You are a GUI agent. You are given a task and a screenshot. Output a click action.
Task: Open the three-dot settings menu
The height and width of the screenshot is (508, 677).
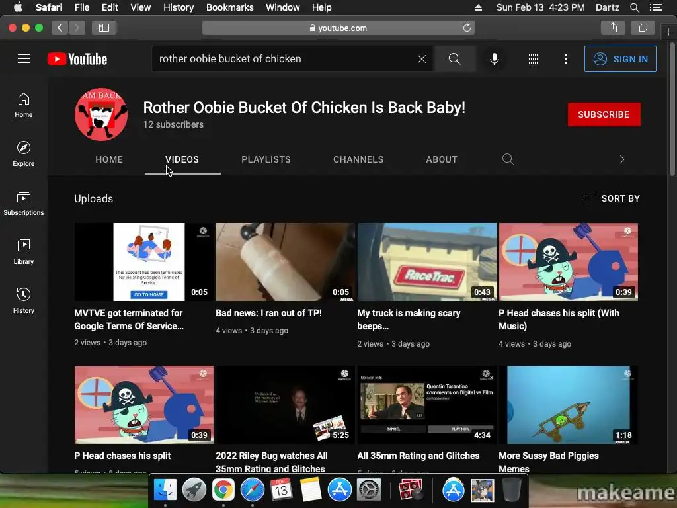[566, 59]
